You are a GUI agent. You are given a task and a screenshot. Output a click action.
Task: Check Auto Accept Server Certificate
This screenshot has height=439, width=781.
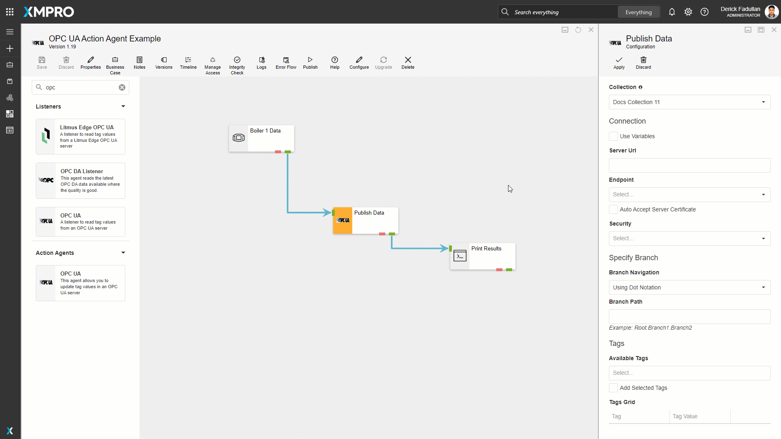613,209
